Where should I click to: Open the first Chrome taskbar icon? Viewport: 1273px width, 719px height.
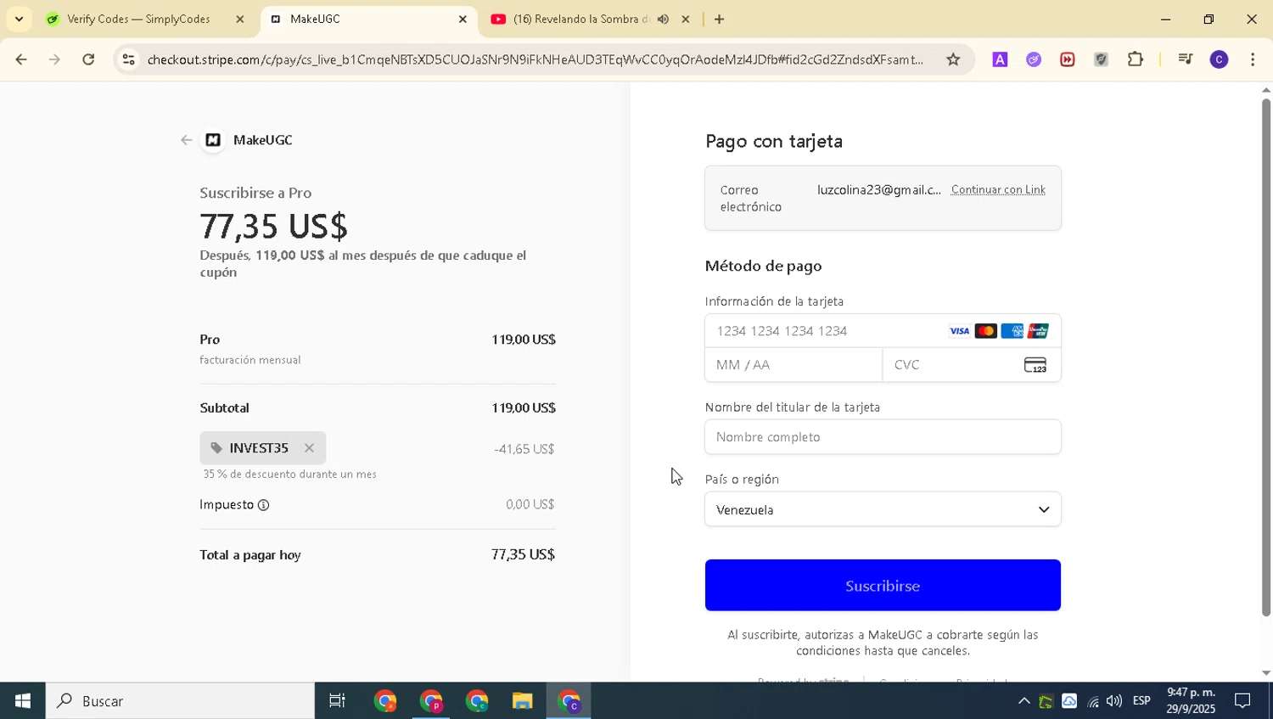[x=385, y=701]
